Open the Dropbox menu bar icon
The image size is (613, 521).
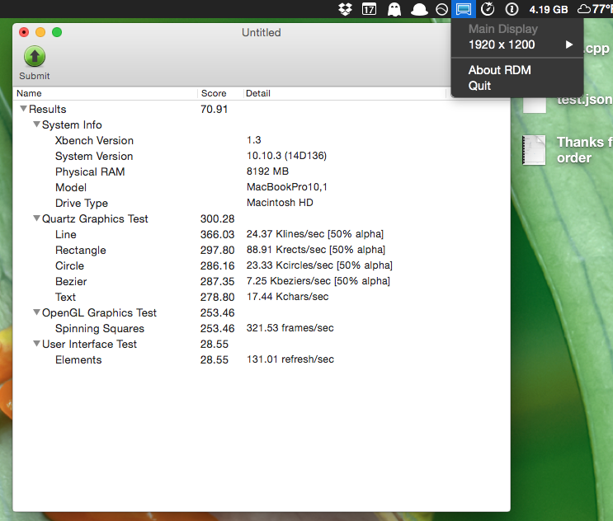[x=345, y=9]
